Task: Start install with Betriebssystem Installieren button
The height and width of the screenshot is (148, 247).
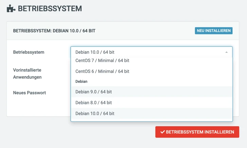Action: pyautogui.click(x=197, y=132)
